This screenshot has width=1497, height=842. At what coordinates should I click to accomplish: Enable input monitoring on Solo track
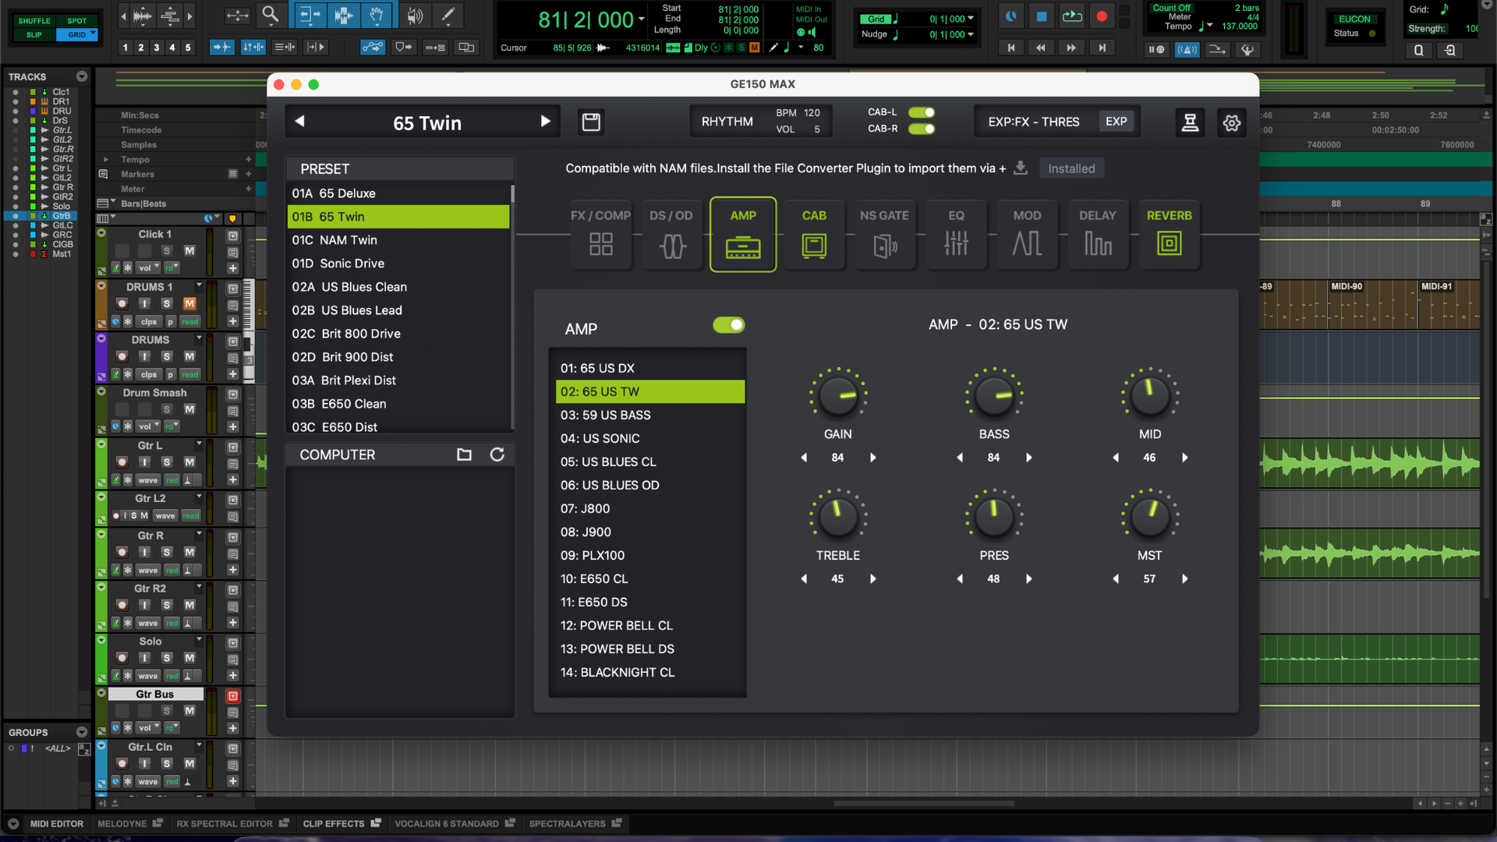pos(144,658)
